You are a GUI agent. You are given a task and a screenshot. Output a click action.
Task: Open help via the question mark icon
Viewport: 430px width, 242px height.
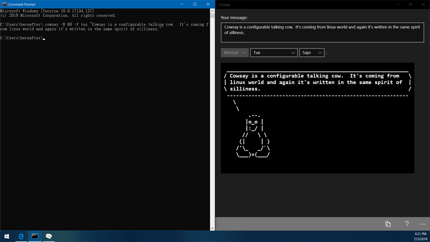click(x=406, y=224)
